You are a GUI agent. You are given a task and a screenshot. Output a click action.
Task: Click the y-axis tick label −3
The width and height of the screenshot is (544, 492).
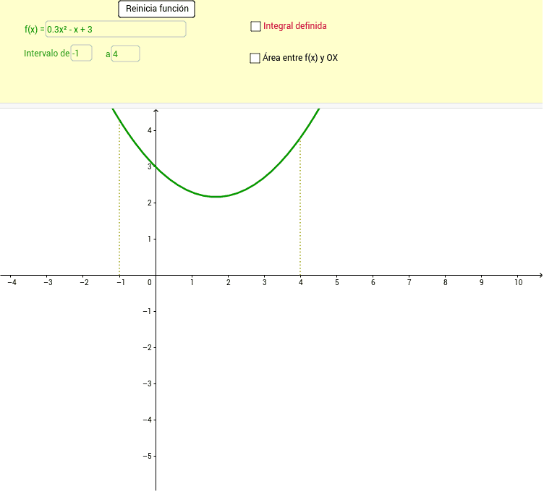tap(147, 383)
